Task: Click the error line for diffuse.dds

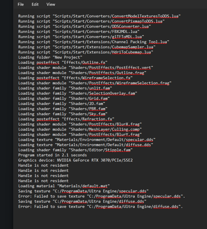Action: (100, 207)
